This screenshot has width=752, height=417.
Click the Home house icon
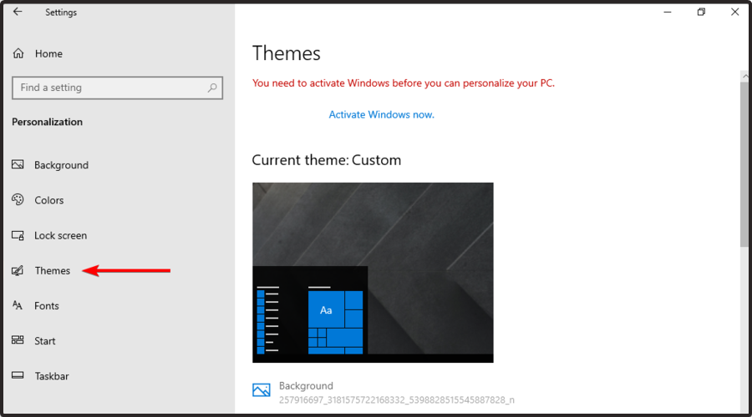18,53
